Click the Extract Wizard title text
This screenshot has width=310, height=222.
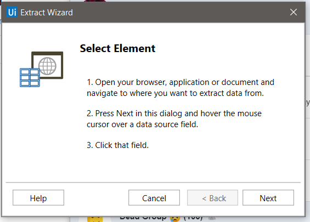coord(47,13)
